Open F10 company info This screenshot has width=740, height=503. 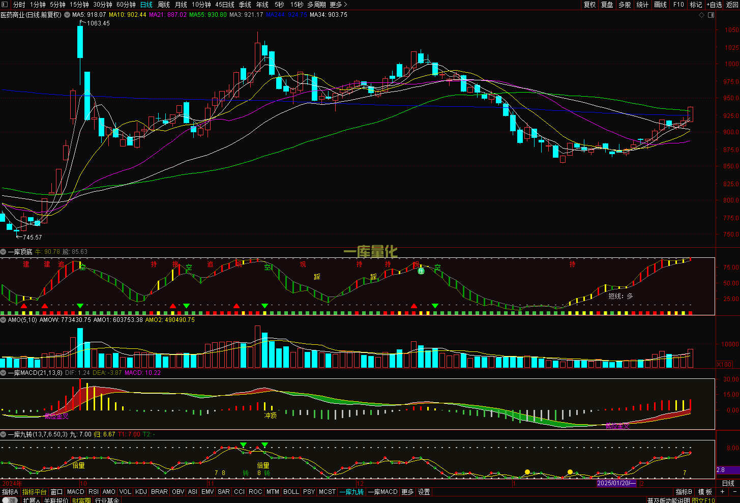point(678,5)
